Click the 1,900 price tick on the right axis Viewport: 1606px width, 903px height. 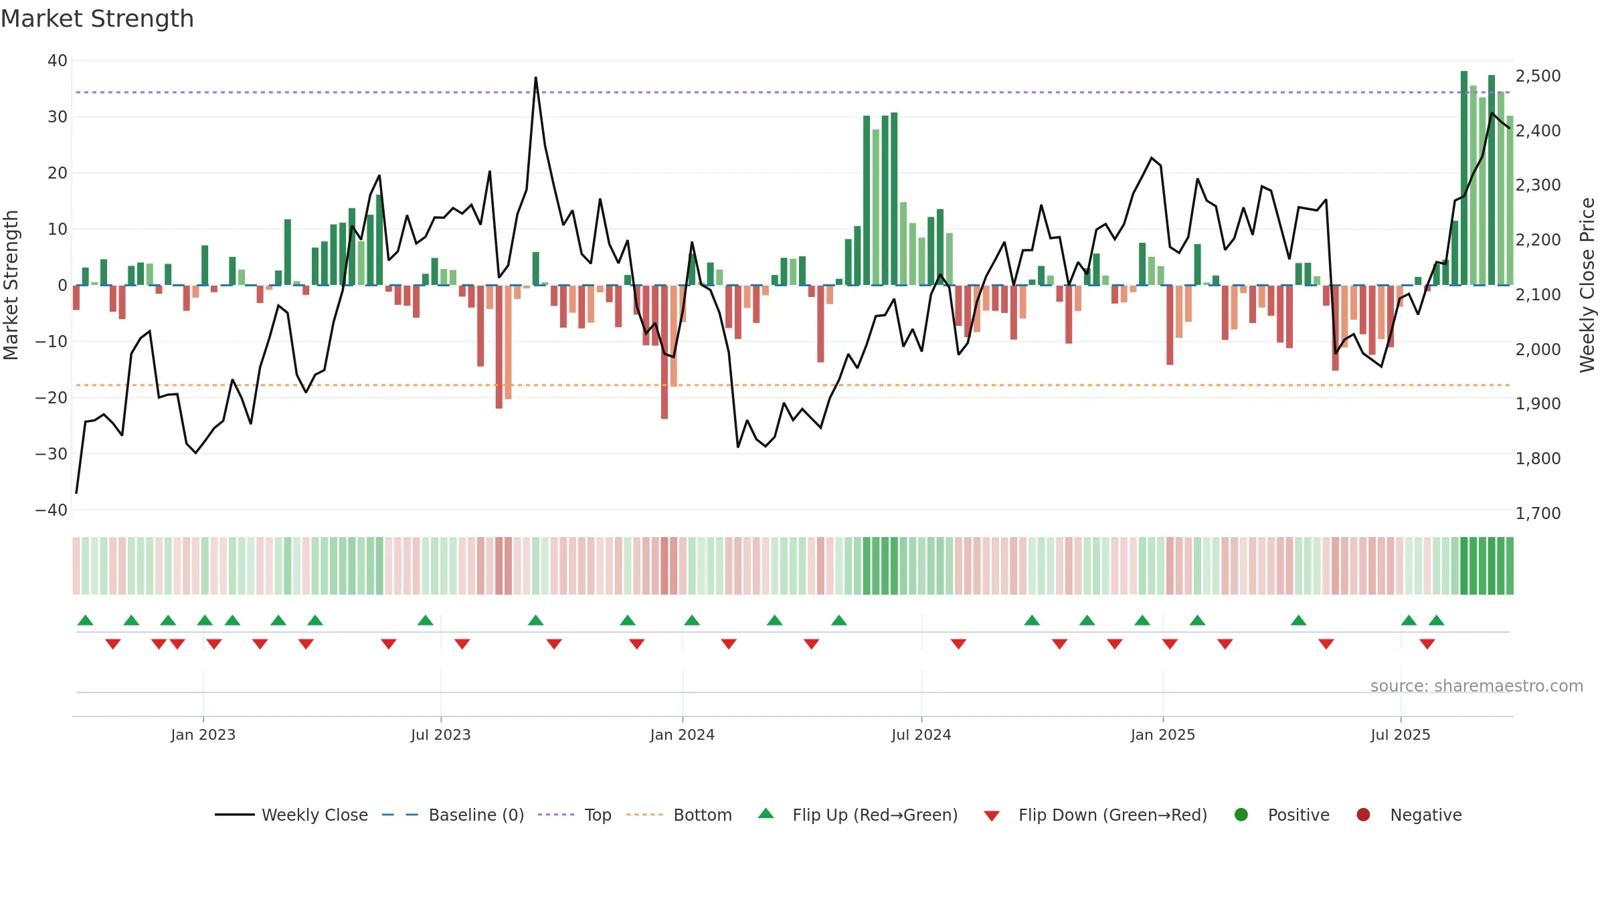(x=1538, y=404)
